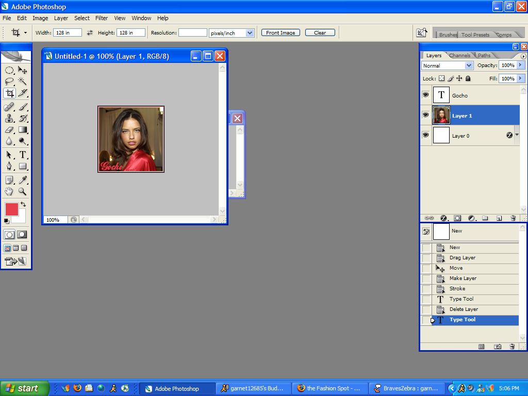Click the delete layer trash icon
This screenshot has height=396, width=528.
(x=513, y=218)
